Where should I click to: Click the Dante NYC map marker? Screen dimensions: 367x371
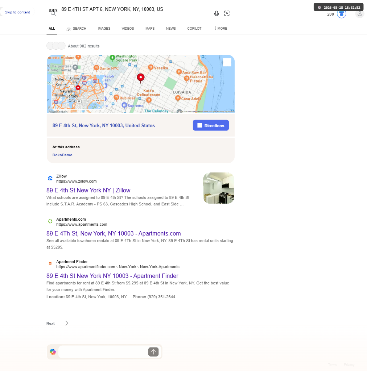(96, 68)
